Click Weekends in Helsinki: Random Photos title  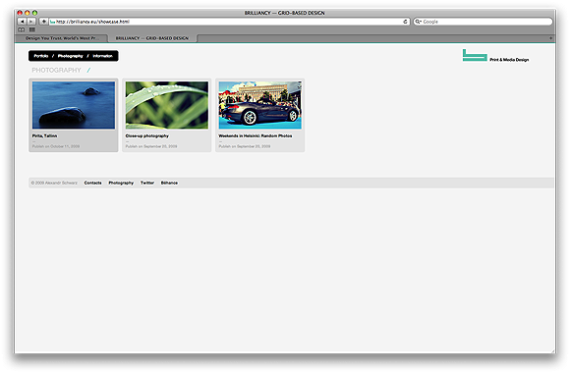coord(256,135)
